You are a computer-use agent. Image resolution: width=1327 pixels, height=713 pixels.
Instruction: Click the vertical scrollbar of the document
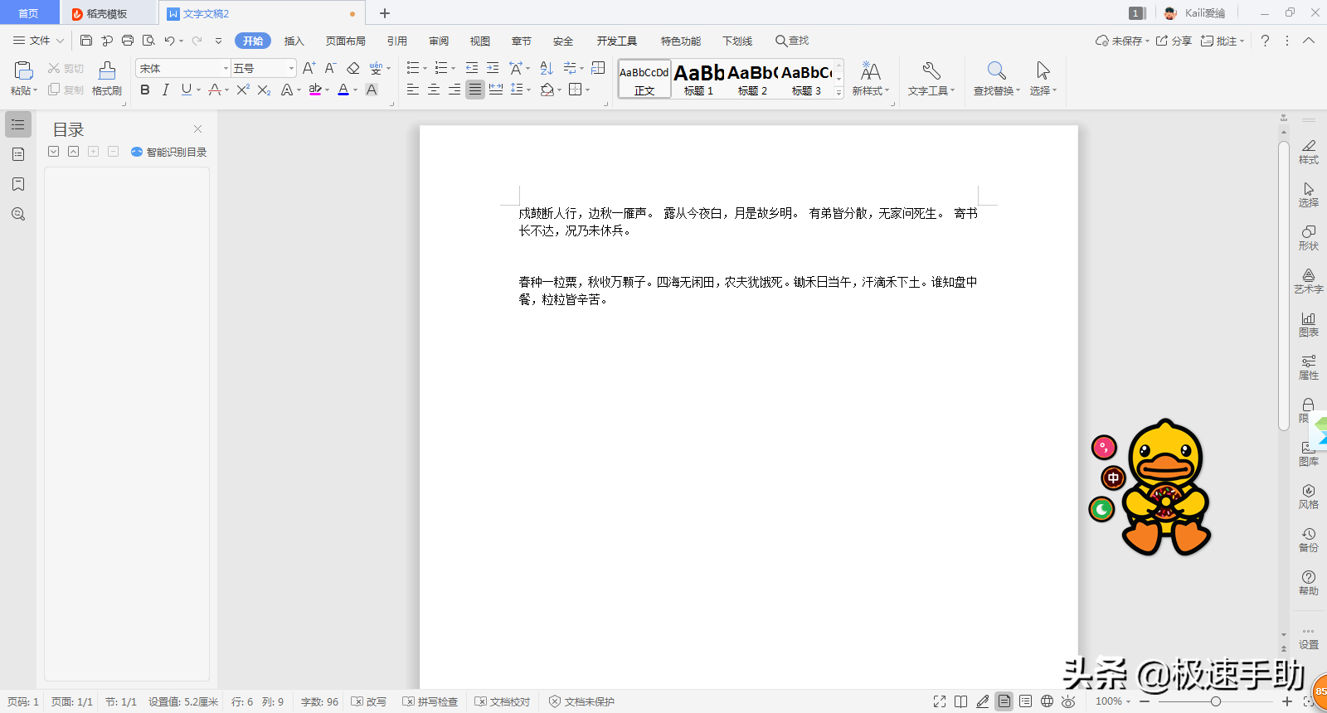1284,286
